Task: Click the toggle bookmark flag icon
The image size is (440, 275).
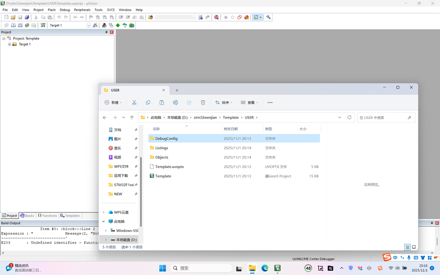Action: click(x=91, y=17)
